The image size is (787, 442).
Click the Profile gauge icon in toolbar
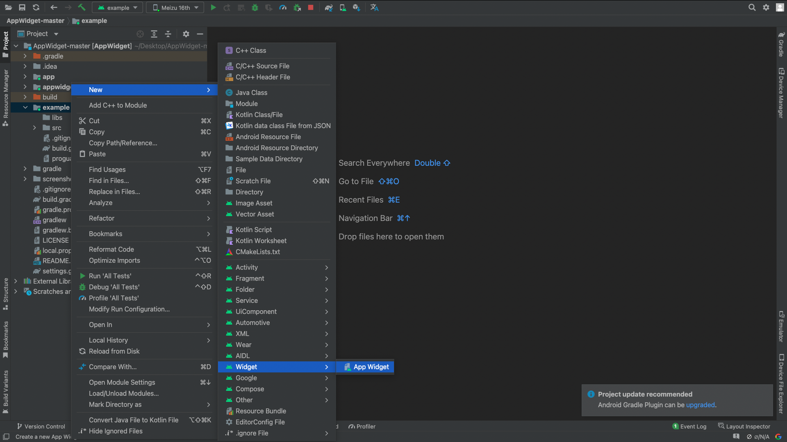coord(283,7)
